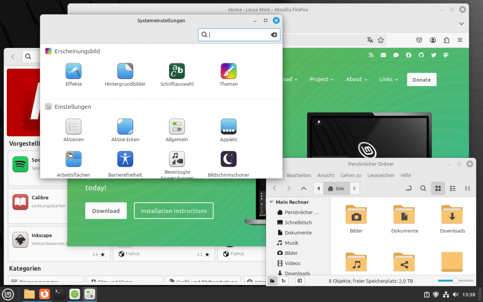Open Firefox hamburger menu
Viewport: 483px width, 302px height.
[x=460, y=40]
